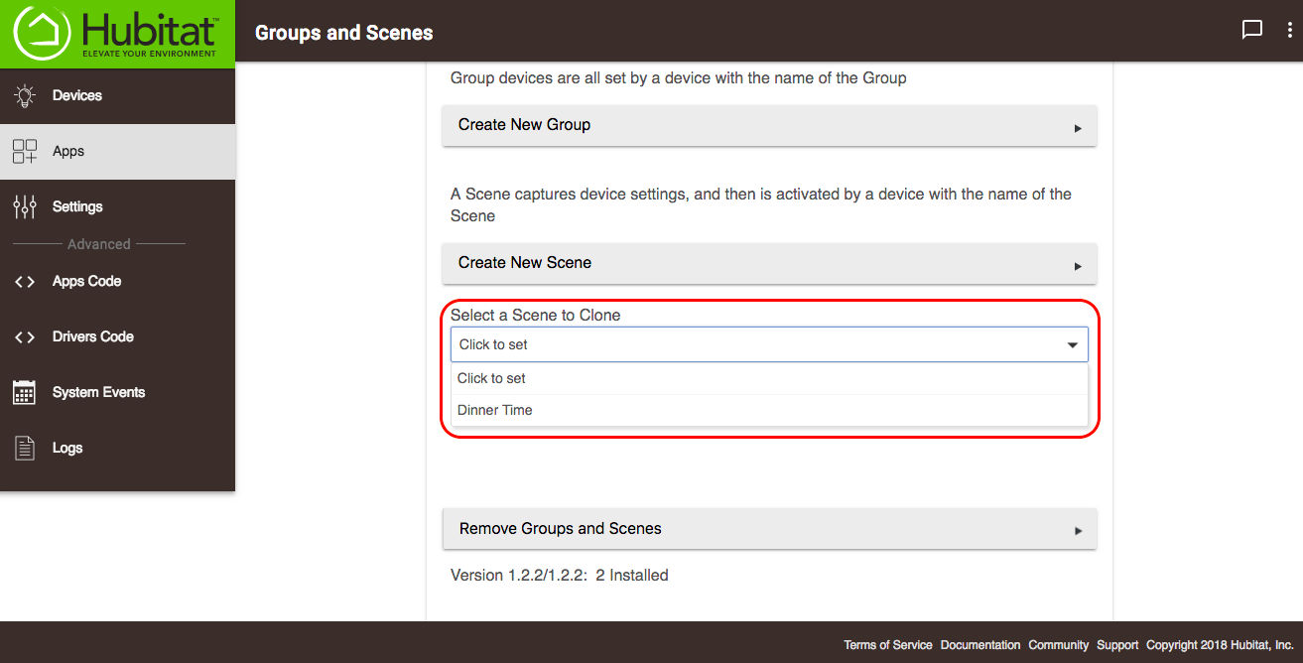Click the System Events calendar icon
This screenshot has width=1303, height=663.
[25, 392]
